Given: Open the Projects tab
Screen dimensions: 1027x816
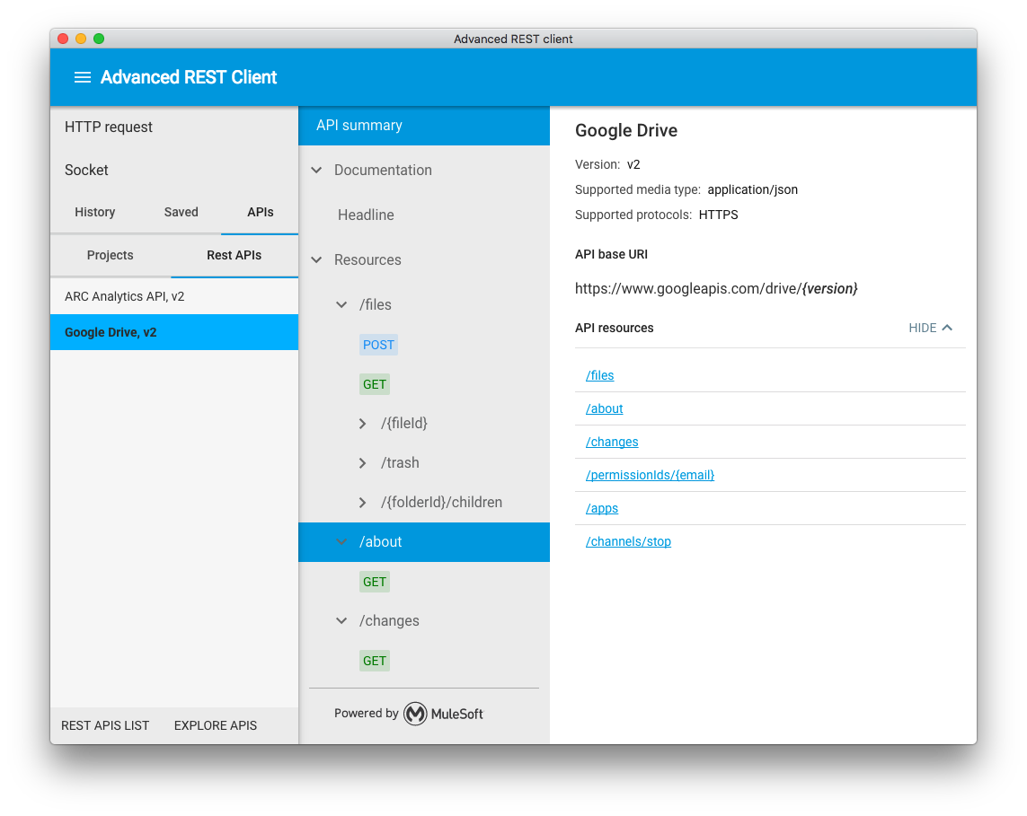Looking at the screenshot, I should tap(110, 255).
